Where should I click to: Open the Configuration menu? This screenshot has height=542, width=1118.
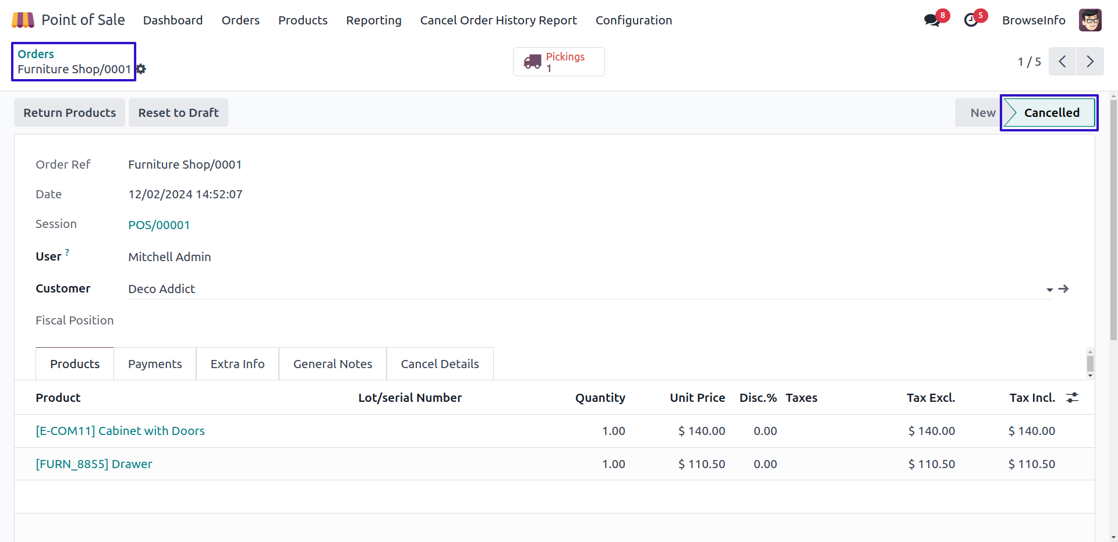[634, 20]
